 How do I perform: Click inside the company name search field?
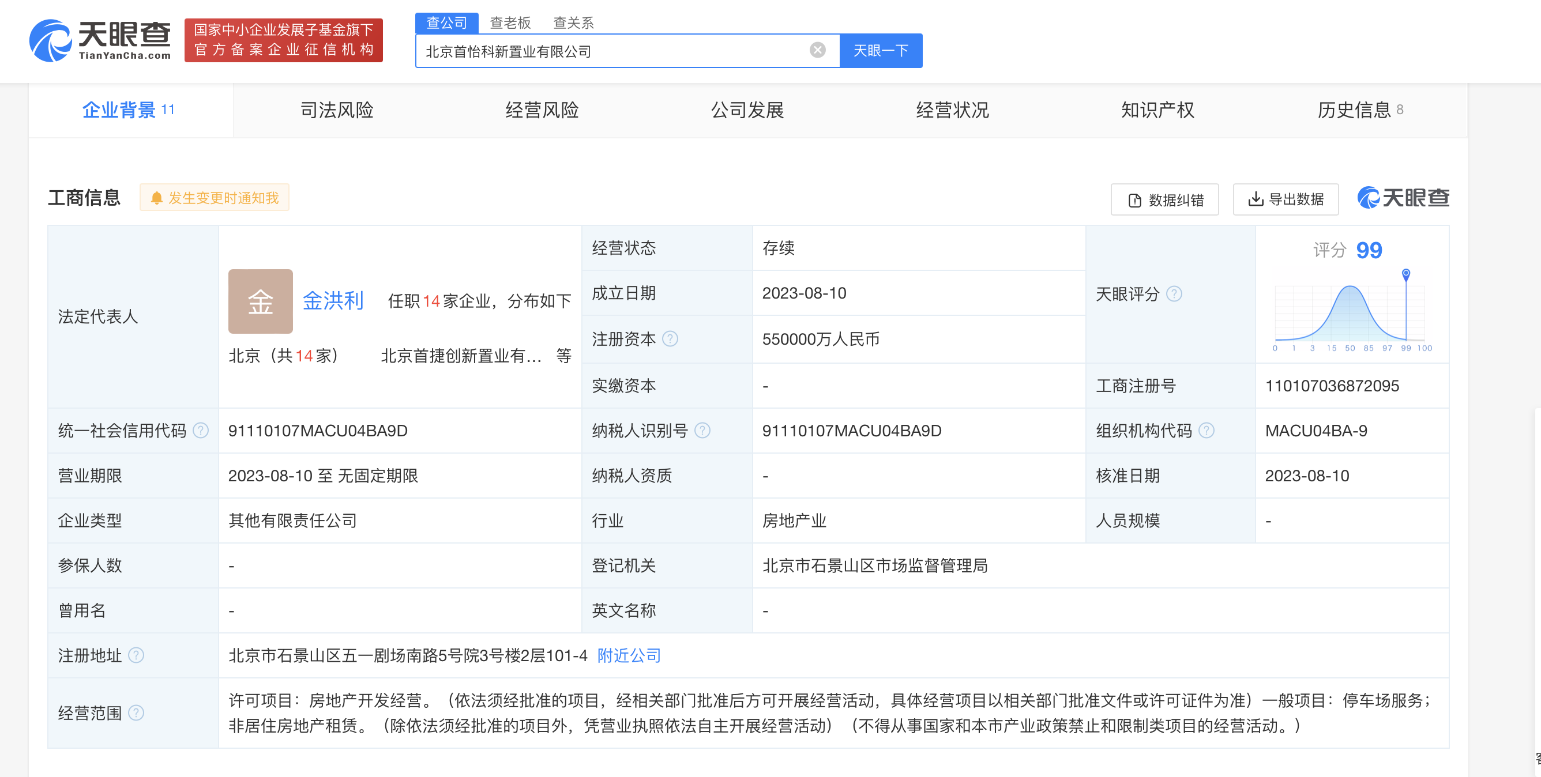(598, 50)
